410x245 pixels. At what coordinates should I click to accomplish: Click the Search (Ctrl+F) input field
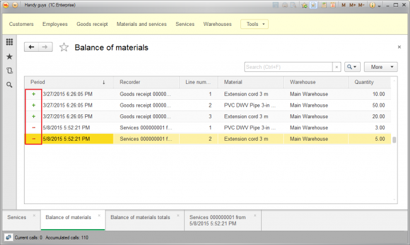(288, 67)
